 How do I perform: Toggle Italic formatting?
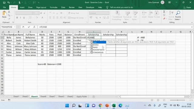tap(20, 18)
